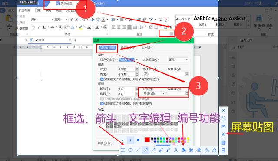Apply bold with the B button
The image size is (278, 161).
(x=33, y=27)
